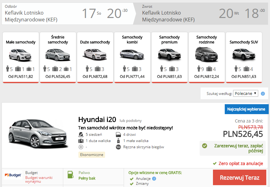Click the price Od PLN812,24
This screenshot has width=270, height=187.
pyautogui.click(x=207, y=77)
